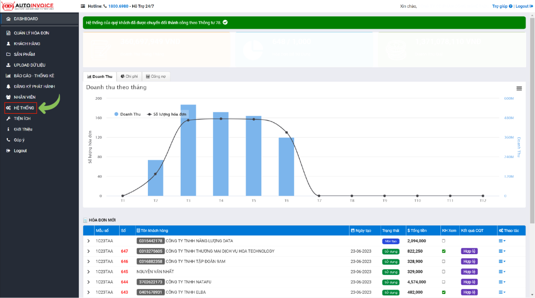
Task: Expand invoice row 646
Action: point(88,261)
